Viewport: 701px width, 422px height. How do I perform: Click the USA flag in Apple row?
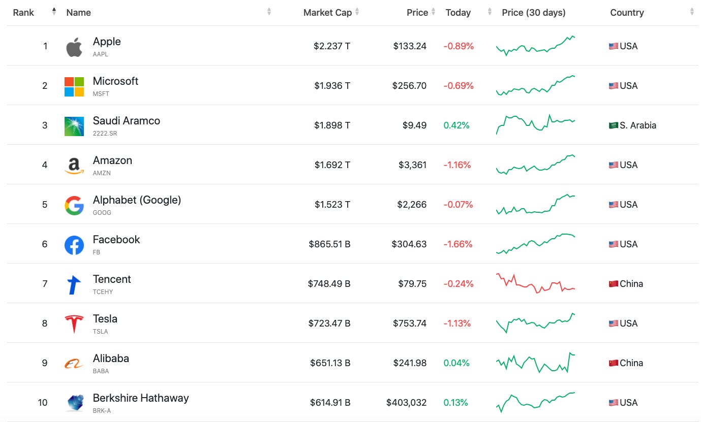(x=614, y=46)
